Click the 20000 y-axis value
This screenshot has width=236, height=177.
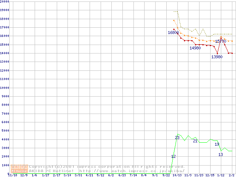click(4, 1)
